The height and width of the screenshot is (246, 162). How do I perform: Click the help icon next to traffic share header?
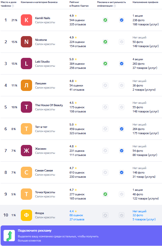[x=13, y=6]
